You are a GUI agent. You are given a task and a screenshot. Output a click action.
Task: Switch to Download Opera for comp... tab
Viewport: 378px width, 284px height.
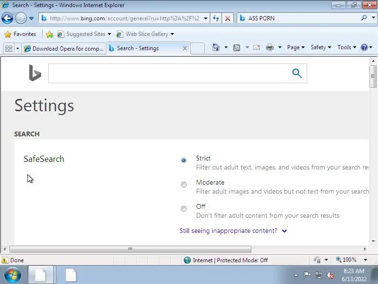(64, 49)
